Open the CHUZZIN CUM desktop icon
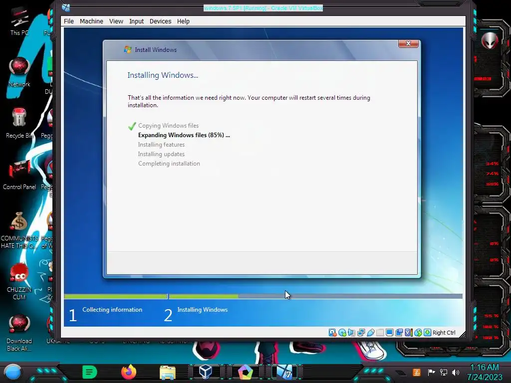The height and width of the screenshot is (383, 511). tap(19, 281)
